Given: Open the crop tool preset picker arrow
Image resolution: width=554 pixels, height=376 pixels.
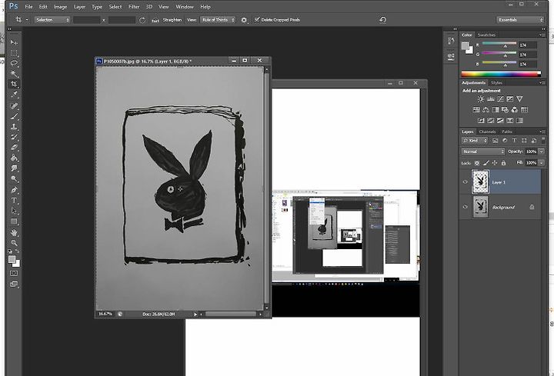Looking at the screenshot, I should pos(27,20).
